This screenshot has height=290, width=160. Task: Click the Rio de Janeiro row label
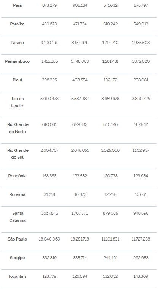tap(18, 102)
